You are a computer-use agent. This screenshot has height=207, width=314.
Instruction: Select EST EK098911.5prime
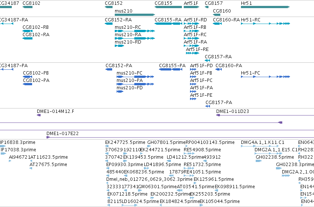pos(235,187)
